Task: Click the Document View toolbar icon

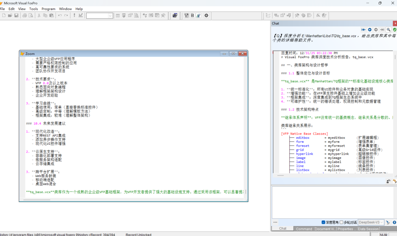Action: (x=136, y=15)
